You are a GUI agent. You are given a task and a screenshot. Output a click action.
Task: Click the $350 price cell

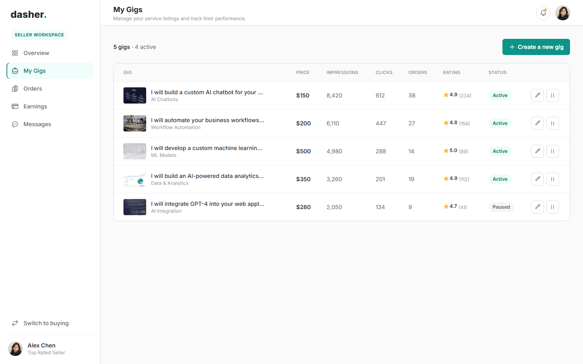pyautogui.click(x=303, y=179)
